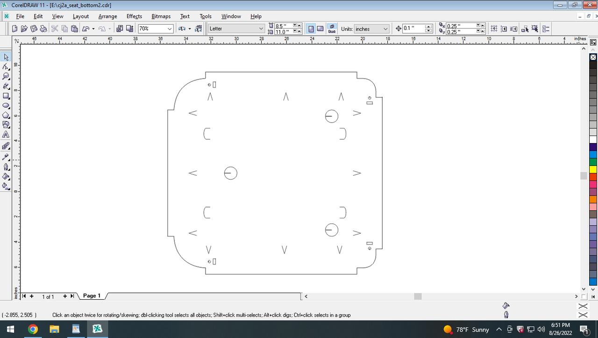Image resolution: width=598 pixels, height=338 pixels.
Task: Click the Save icon
Action: pos(34,29)
